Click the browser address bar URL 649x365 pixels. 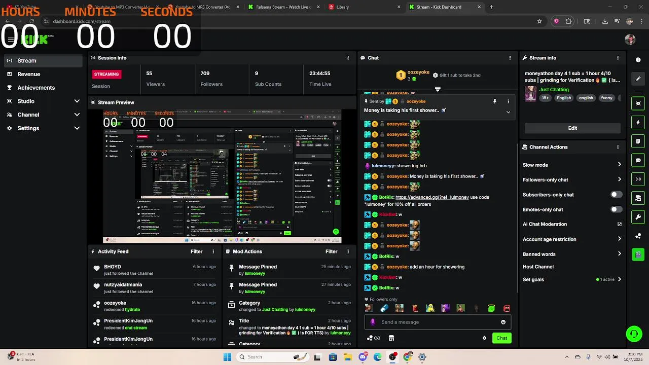click(x=82, y=21)
